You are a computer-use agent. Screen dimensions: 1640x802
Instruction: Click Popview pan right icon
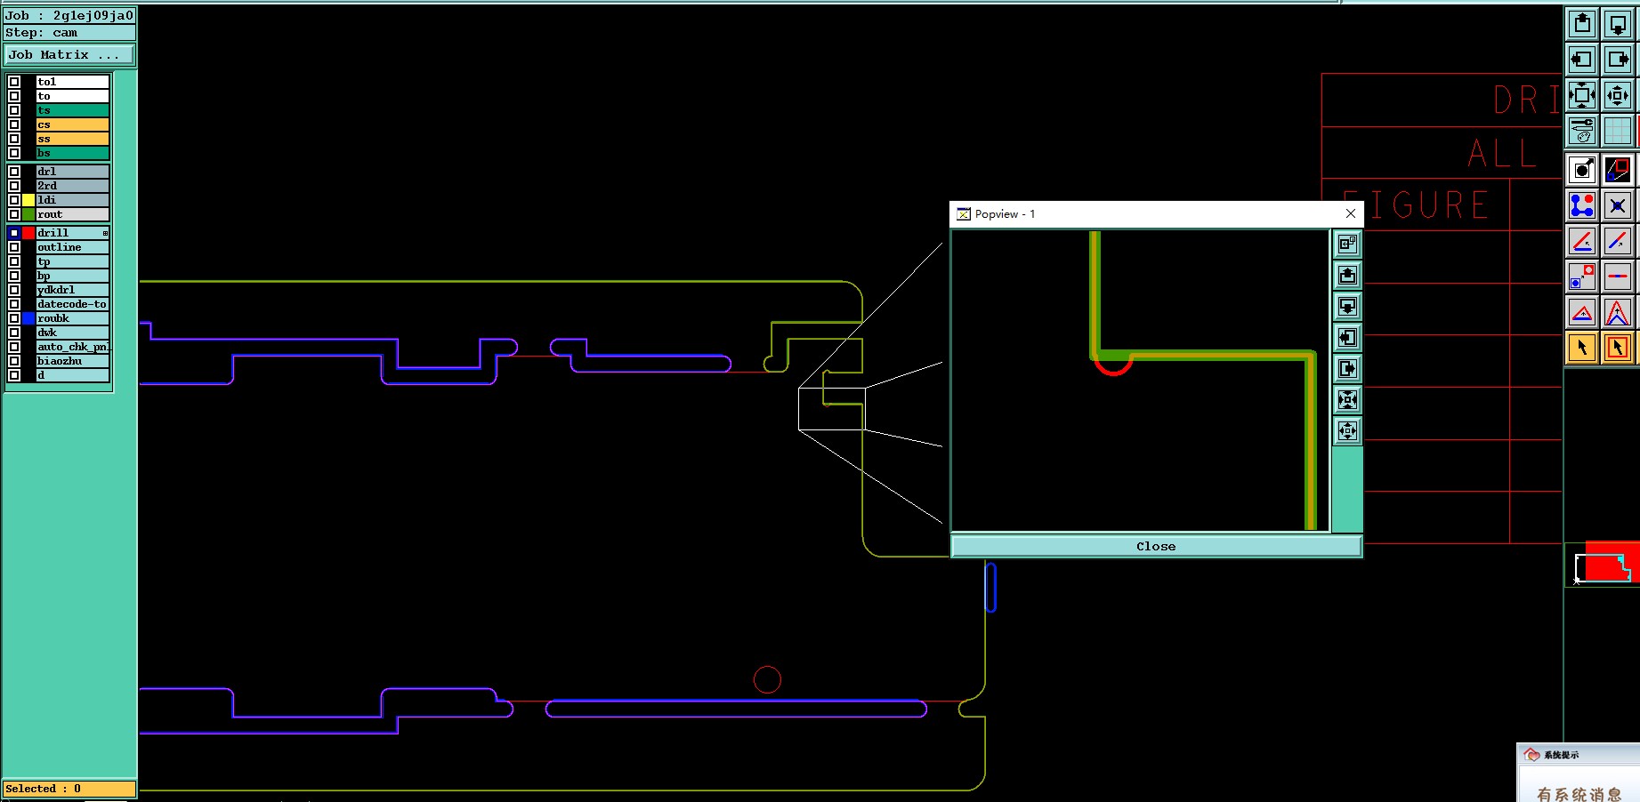click(1347, 368)
